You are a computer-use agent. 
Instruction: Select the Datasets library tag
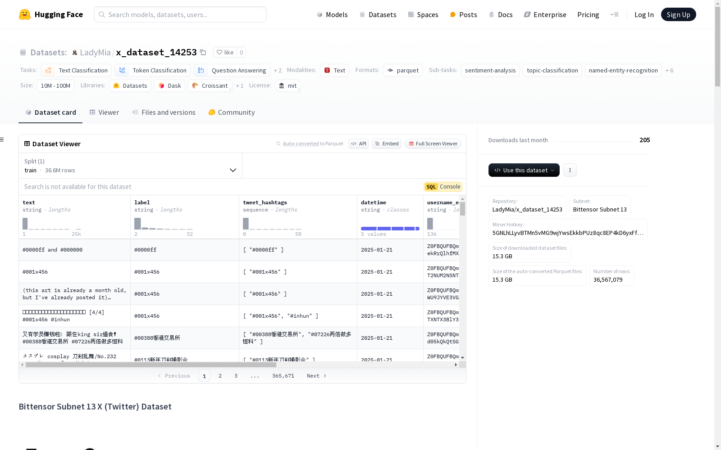(130, 85)
